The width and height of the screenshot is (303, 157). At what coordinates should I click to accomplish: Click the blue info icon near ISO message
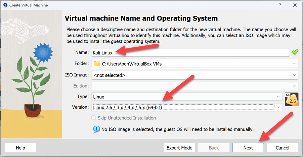pyautogui.click(x=96, y=129)
